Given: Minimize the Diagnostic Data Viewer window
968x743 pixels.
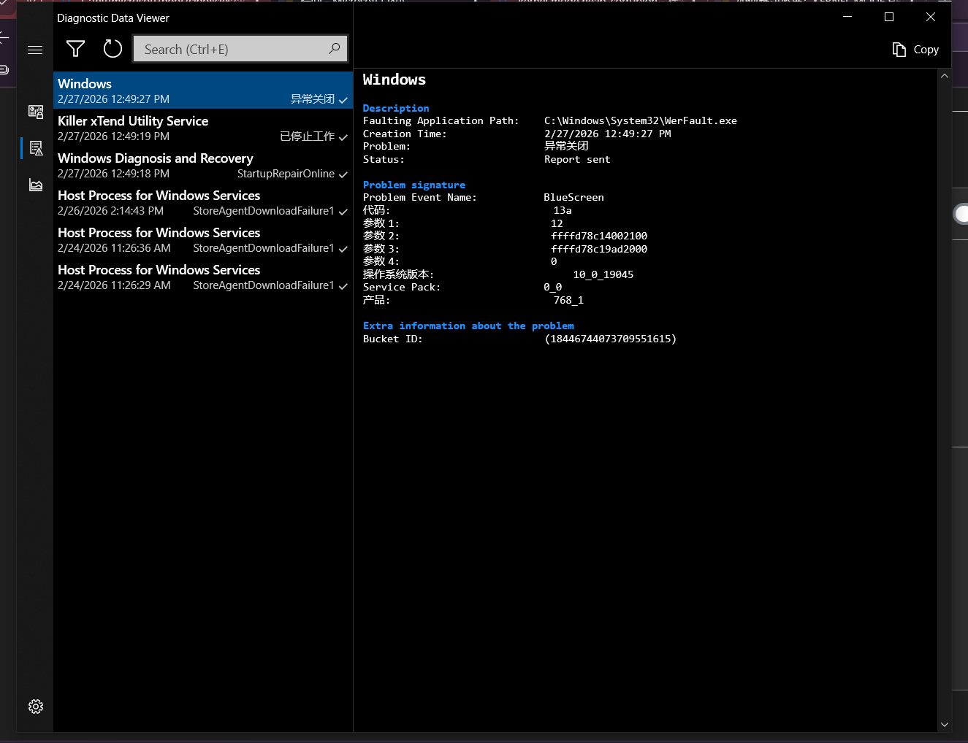Looking at the screenshot, I should click(847, 17).
